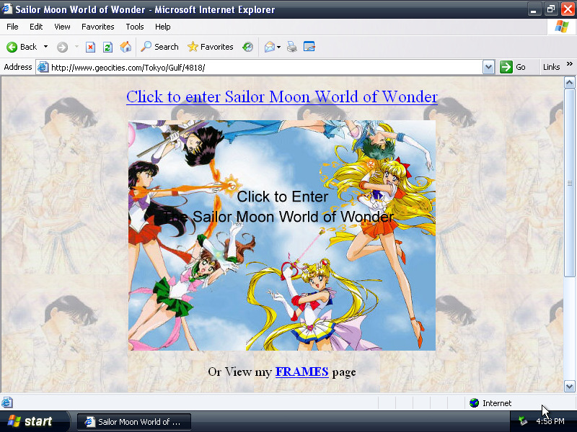
Task: Open the Help menu
Action: 163,27
